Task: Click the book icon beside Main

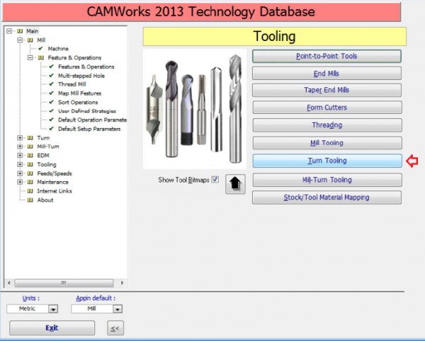Action: [x=20, y=31]
